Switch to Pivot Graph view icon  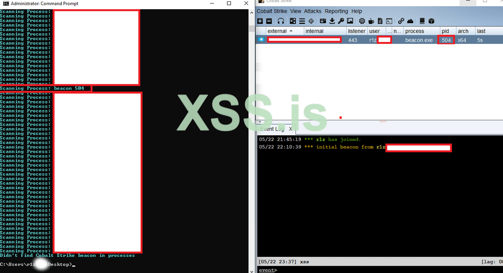tap(293, 21)
